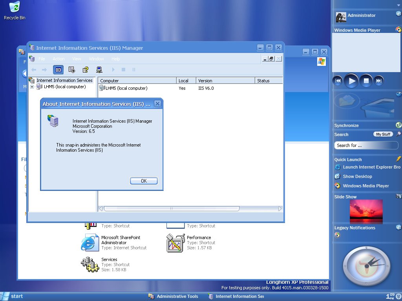This screenshot has width=402, height=301.
Task: Minimize the inner MMC child window
Action: click(265, 59)
